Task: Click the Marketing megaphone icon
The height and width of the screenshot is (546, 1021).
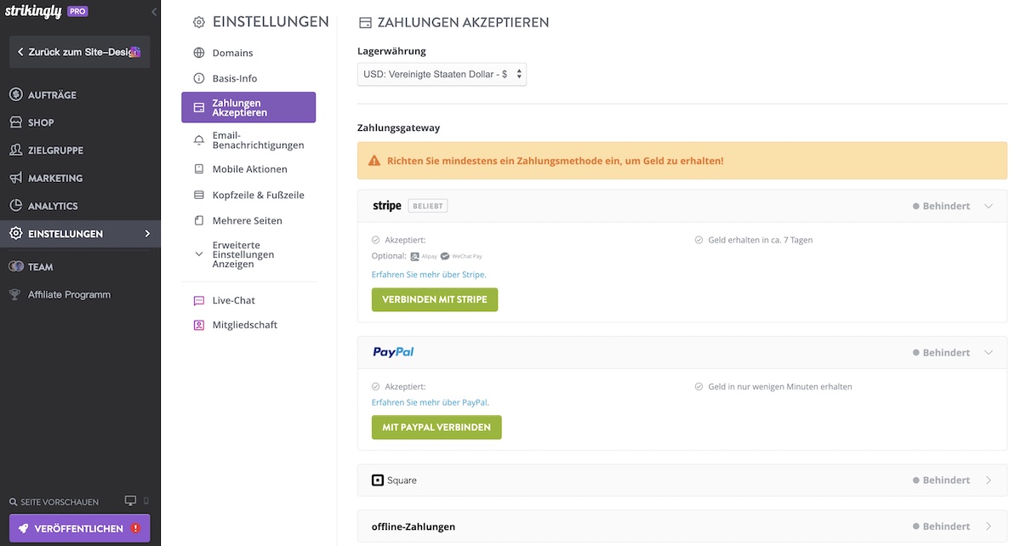Action: tap(16, 178)
